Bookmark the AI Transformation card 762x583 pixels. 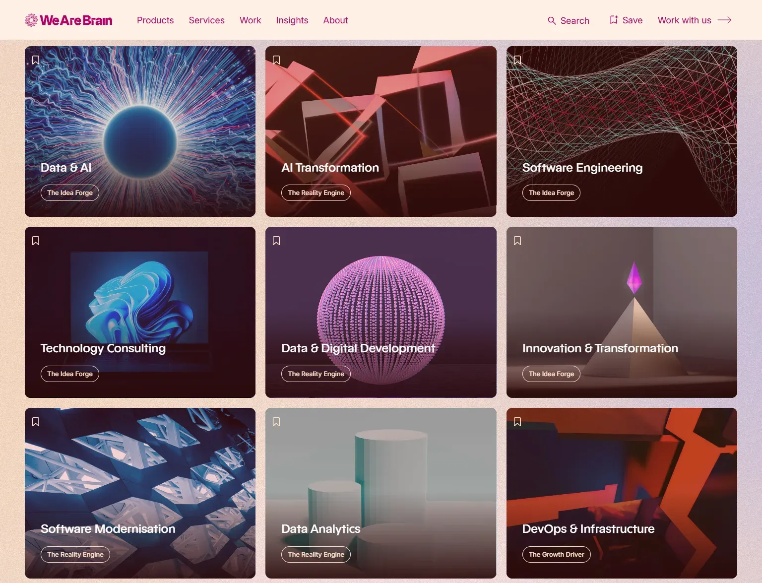[276, 60]
